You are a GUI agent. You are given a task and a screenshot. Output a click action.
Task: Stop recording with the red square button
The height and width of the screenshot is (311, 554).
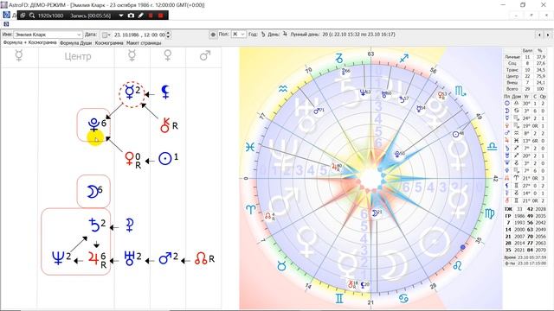pos(161,16)
